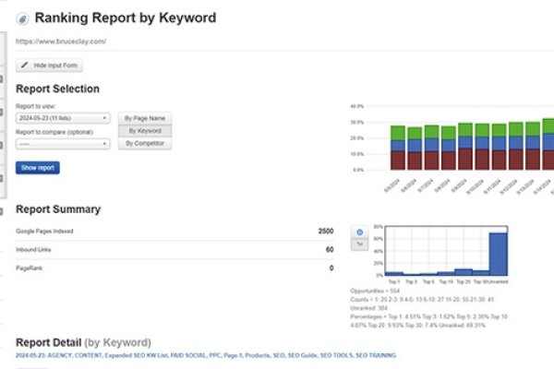Switch to the By Page Name view
This screenshot has height=369, width=554.
coord(145,118)
